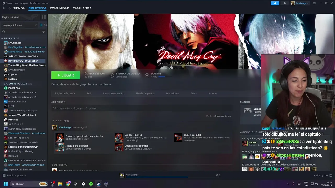Collapse the RECIENTE section
335x188 pixels.
[2, 38]
